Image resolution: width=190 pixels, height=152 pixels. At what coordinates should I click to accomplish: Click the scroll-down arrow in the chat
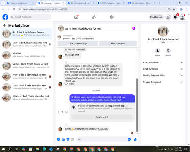pyautogui.click(x=137, y=133)
